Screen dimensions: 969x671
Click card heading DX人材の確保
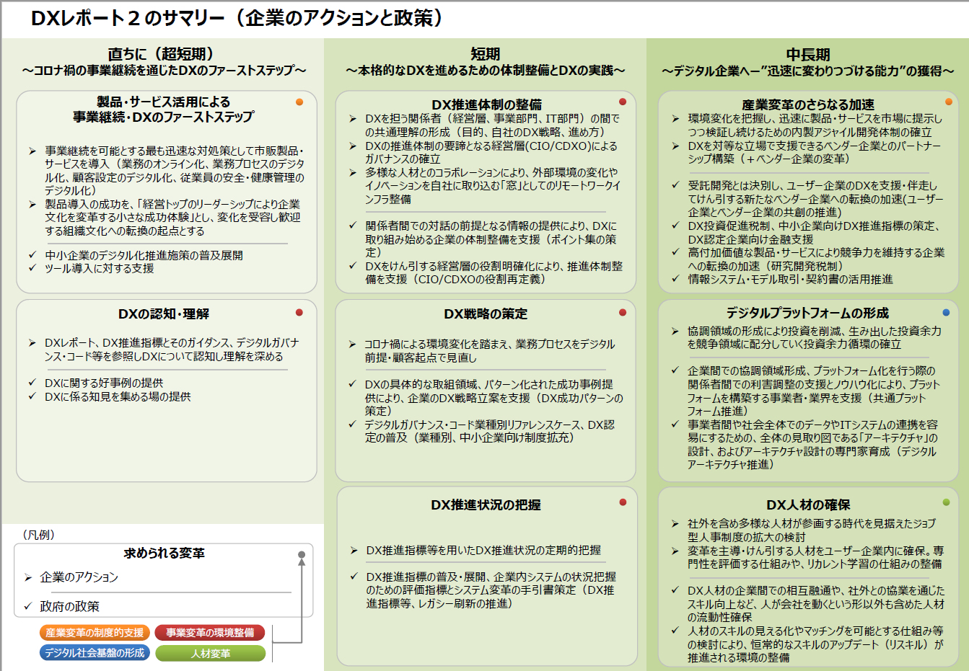coord(808,505)
